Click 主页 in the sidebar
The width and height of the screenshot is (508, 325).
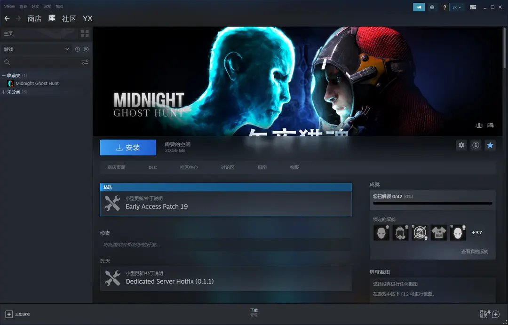tap(8, 33)
